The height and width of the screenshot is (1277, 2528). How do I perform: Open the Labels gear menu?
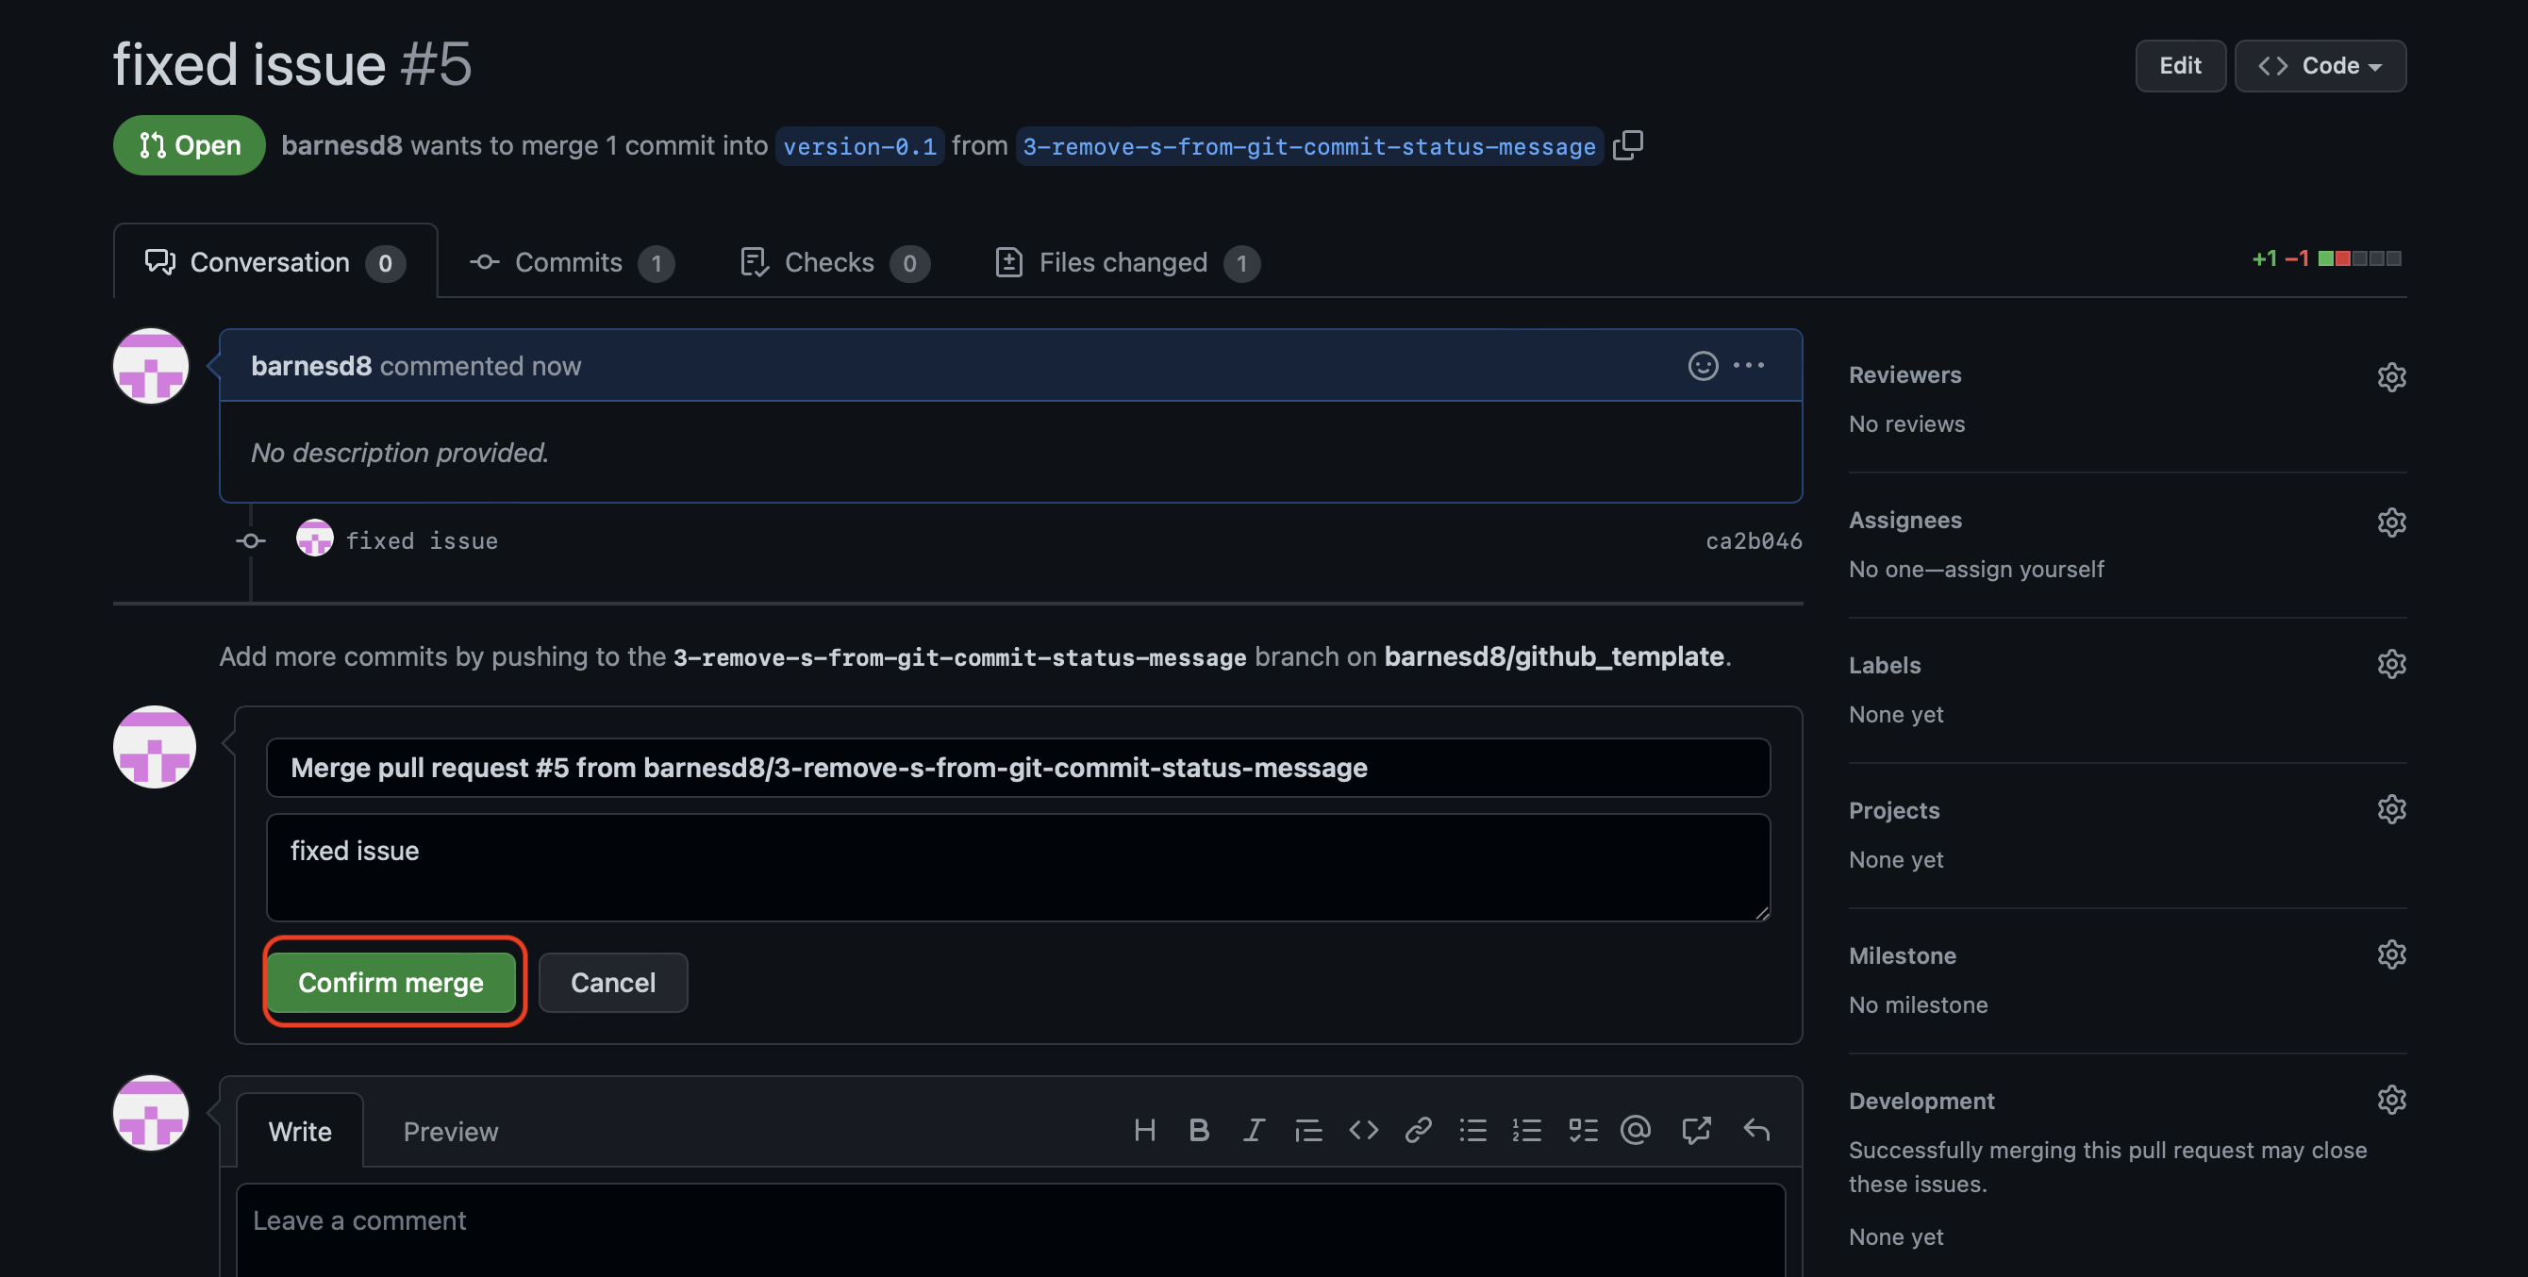coord(2390,665)
